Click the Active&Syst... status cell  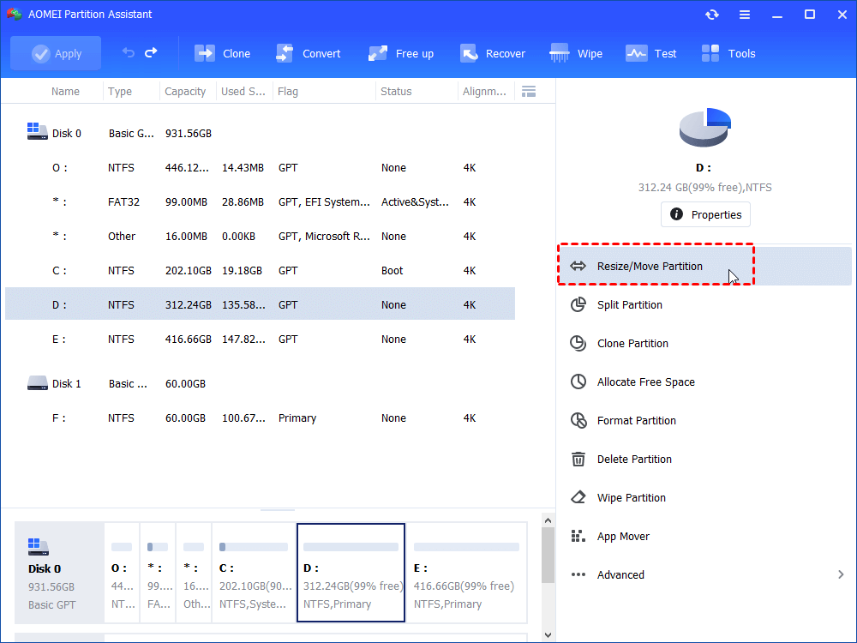pos(415,202)
